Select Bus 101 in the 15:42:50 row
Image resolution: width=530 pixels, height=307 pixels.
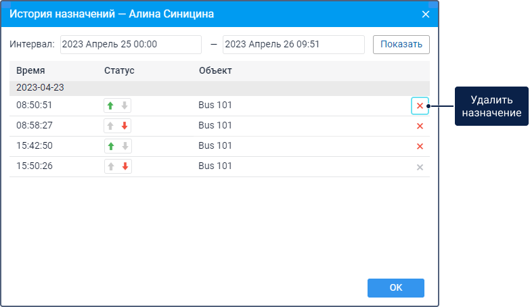(x=215, y=146)
